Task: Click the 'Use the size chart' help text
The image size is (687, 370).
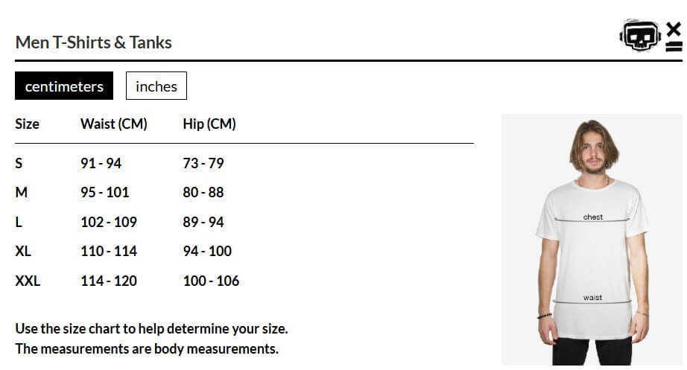Action: [151, 328]
